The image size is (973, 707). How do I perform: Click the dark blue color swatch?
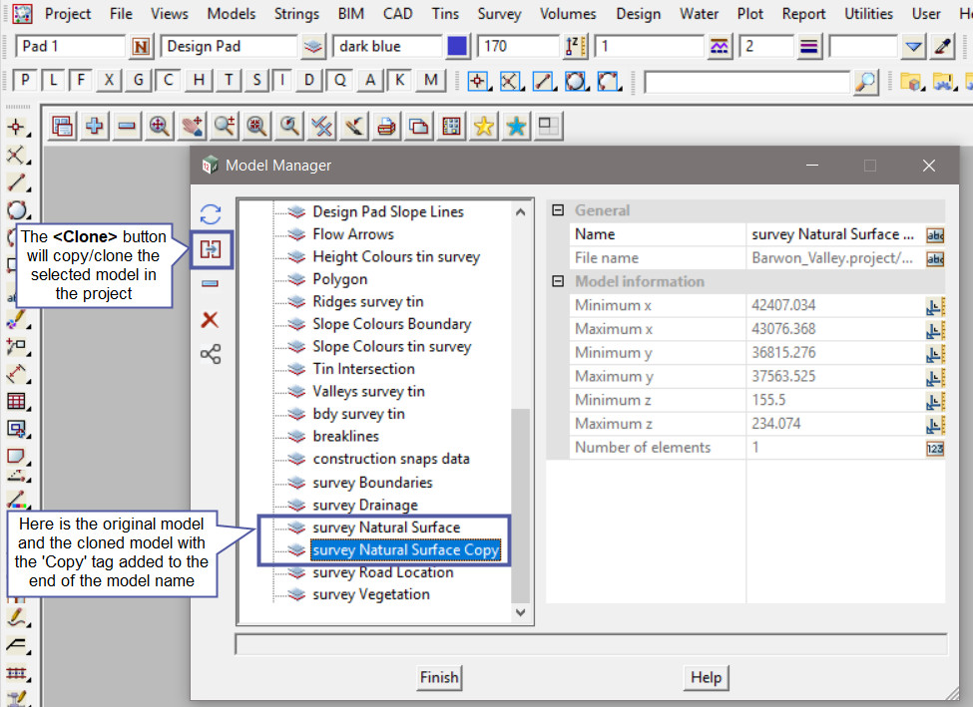458,47
